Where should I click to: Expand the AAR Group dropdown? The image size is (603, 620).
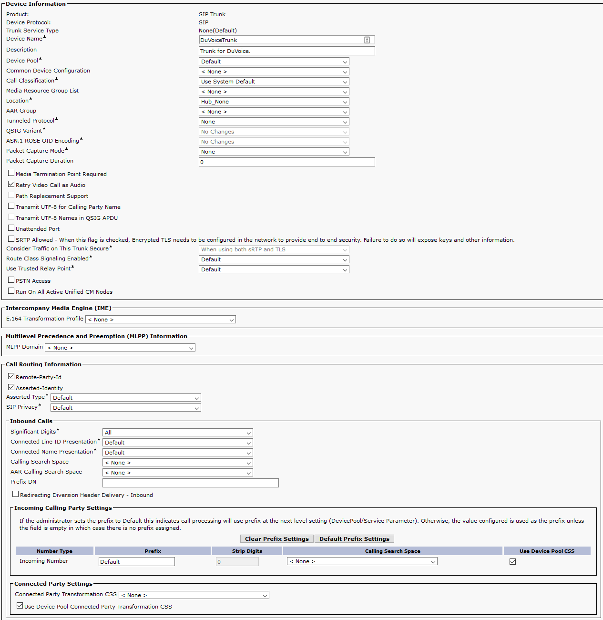pyautogui.click(x=274, y=112)
